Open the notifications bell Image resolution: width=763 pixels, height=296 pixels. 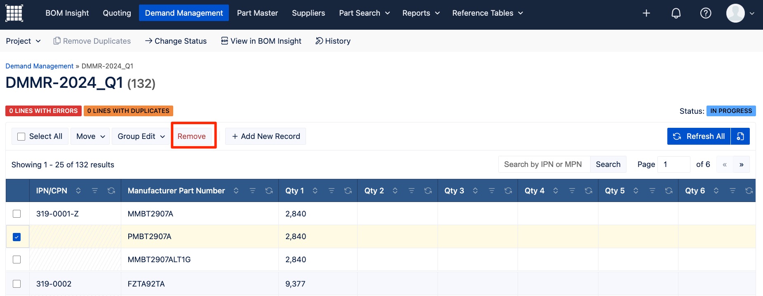pyautogui.click(x=676, y=13)
